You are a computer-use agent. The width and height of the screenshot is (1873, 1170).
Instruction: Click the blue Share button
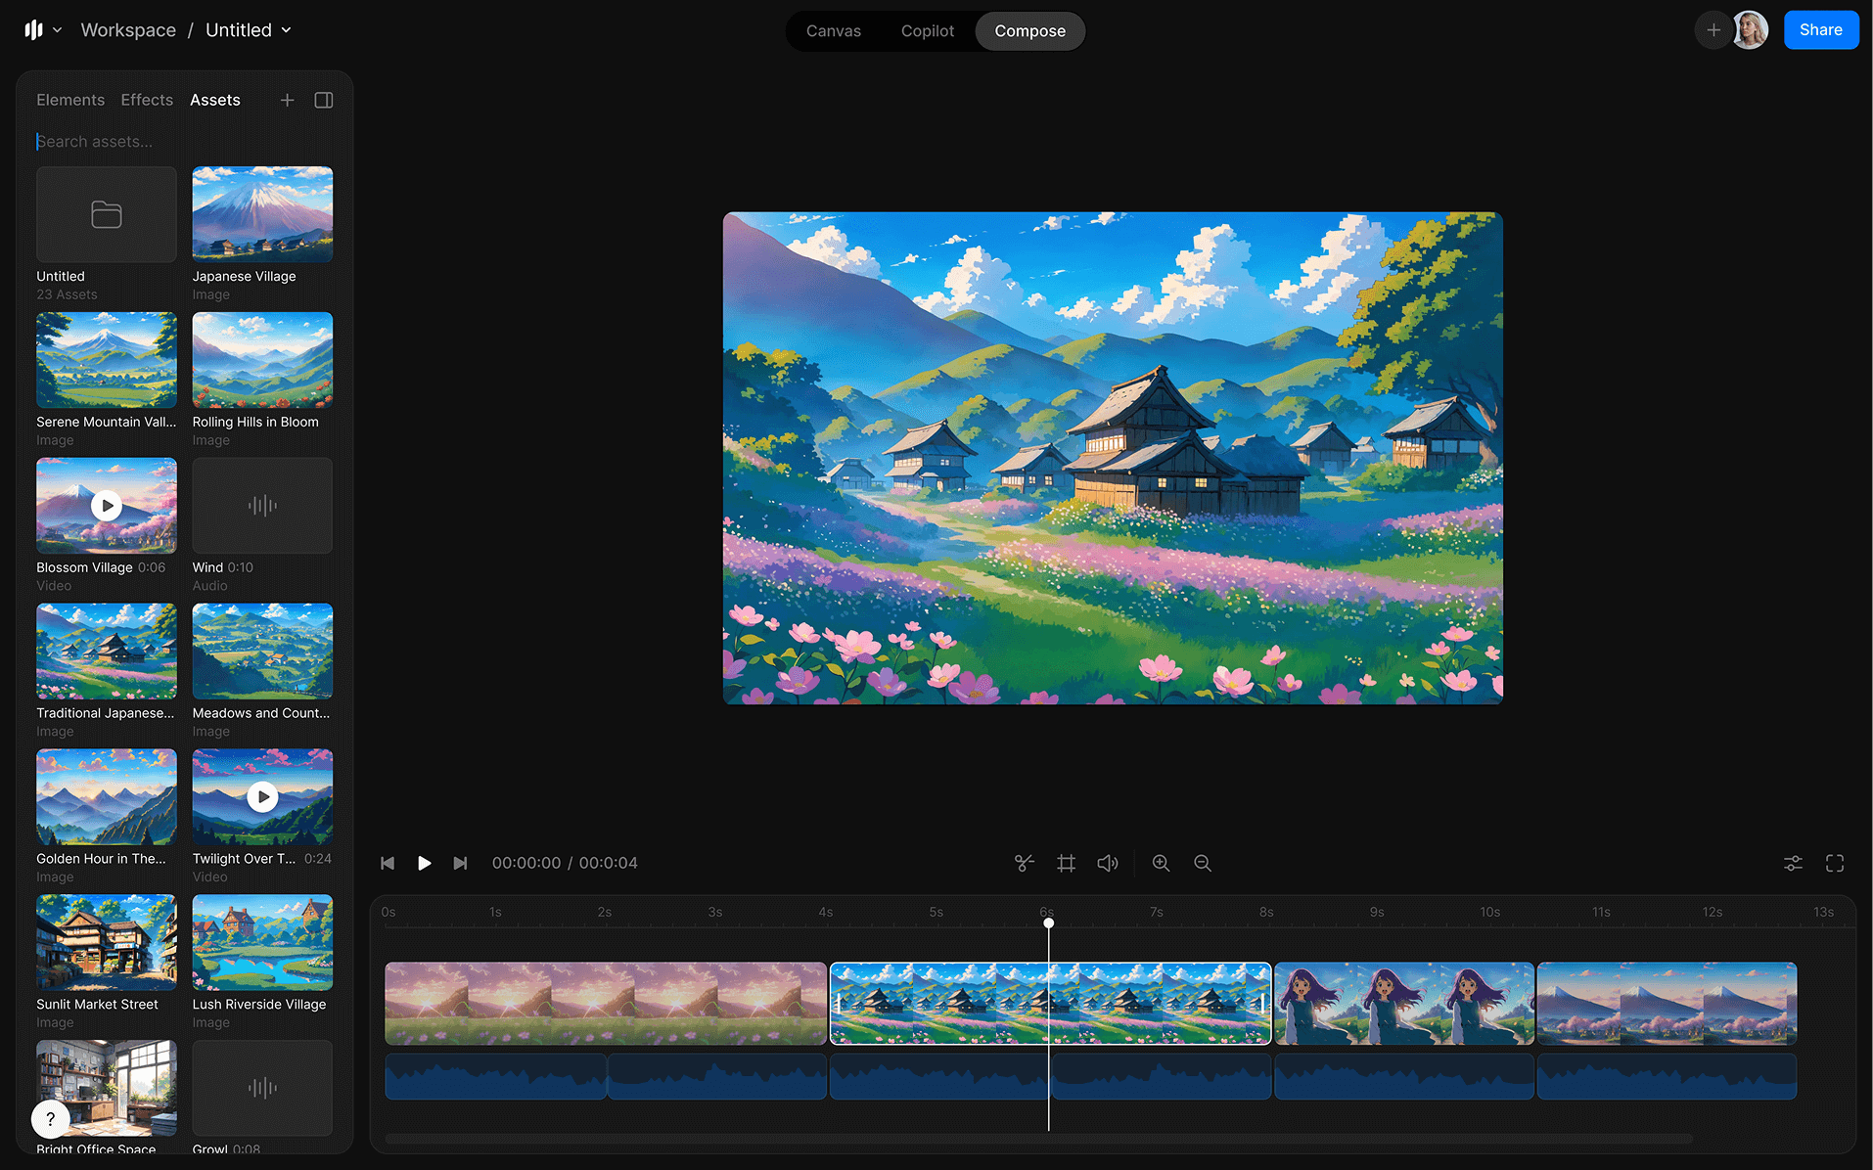1820,30
